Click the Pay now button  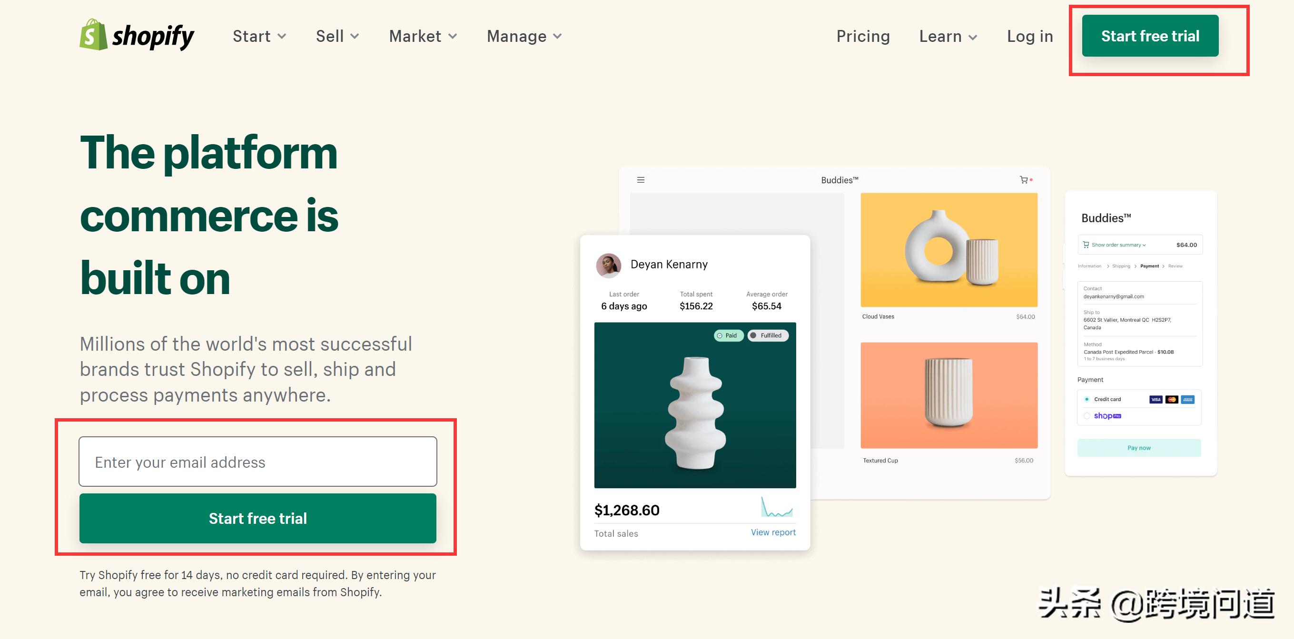coord(1139,447)
